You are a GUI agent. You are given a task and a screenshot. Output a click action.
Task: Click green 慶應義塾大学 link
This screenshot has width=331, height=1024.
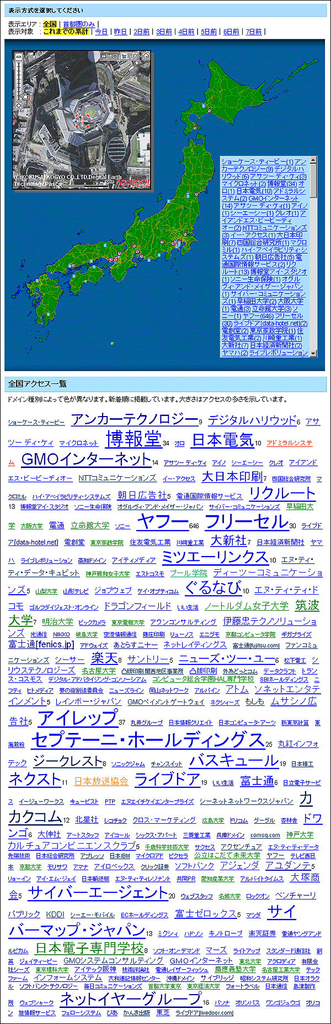click(235, 969)
